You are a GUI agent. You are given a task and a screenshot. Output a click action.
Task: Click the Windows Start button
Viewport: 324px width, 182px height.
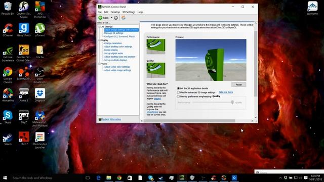coord(5,178)
